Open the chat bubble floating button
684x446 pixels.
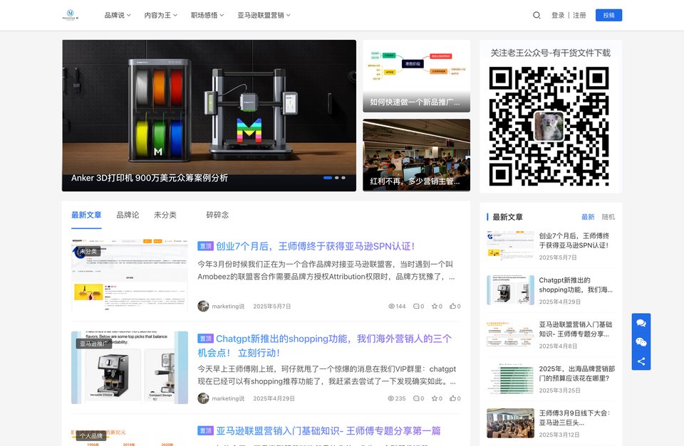[641, 323]
